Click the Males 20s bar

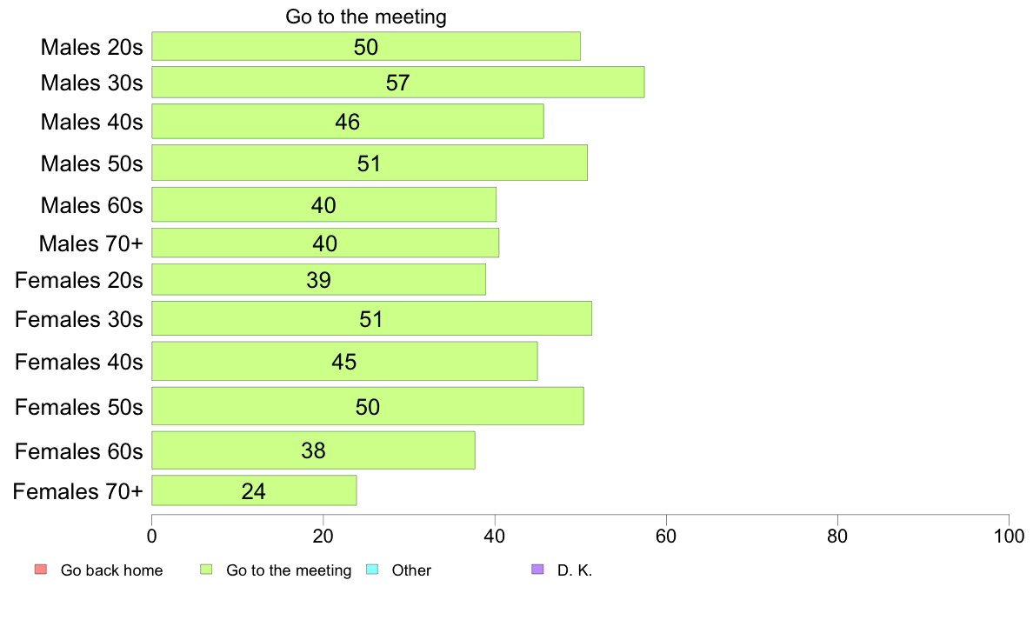coord(366,46)
